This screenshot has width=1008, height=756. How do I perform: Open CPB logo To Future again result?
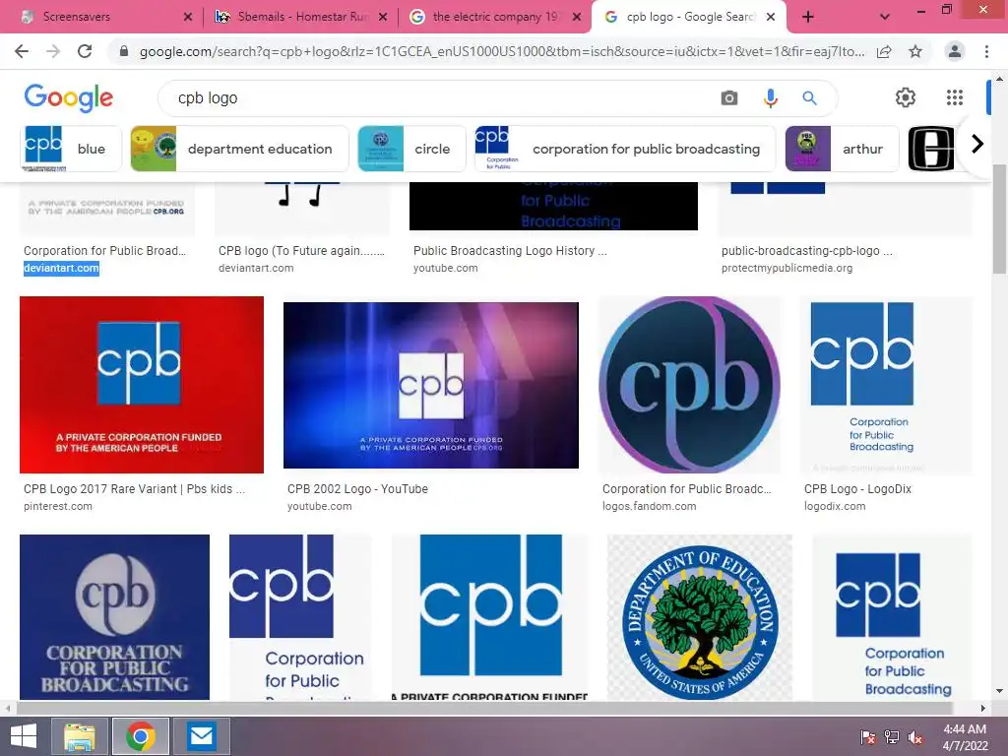(301, 251)
